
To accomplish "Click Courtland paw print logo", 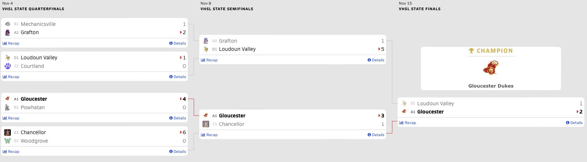I will 8,66.
